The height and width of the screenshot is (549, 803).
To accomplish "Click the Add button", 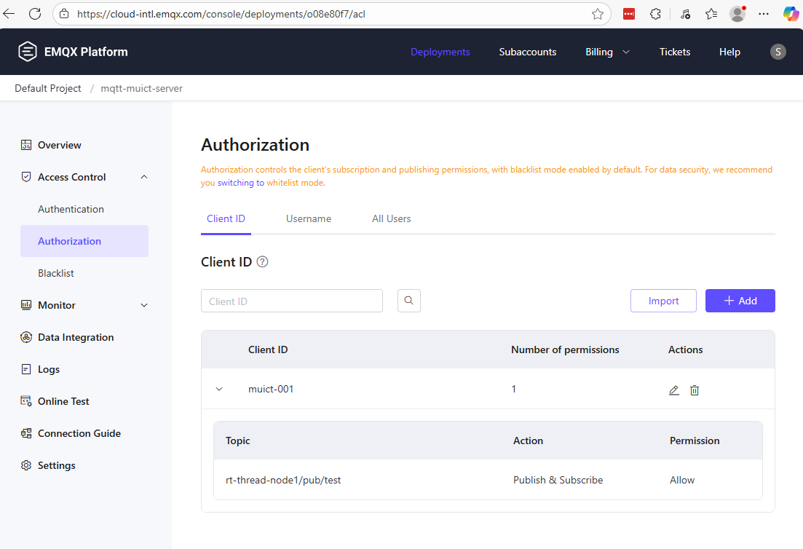I will pyautogui.click(x=740, y=301).
